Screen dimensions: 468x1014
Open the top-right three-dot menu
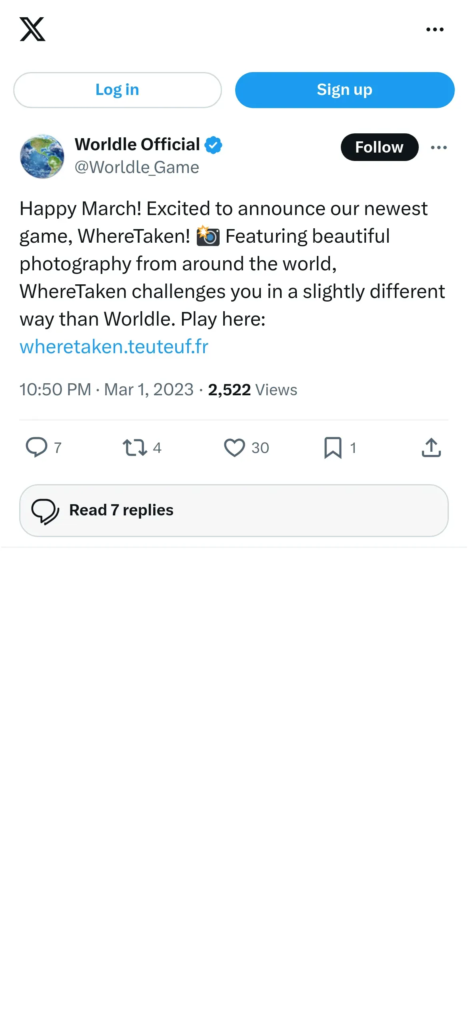click(435, 29)
